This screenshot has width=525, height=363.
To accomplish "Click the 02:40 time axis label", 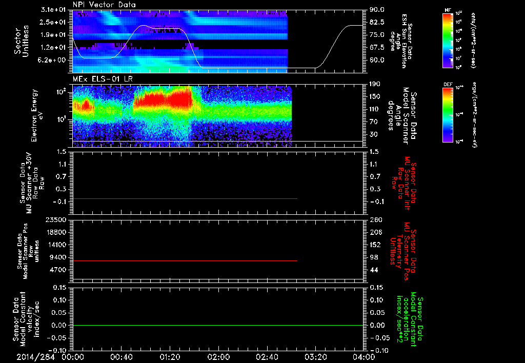I will point(267,357).
